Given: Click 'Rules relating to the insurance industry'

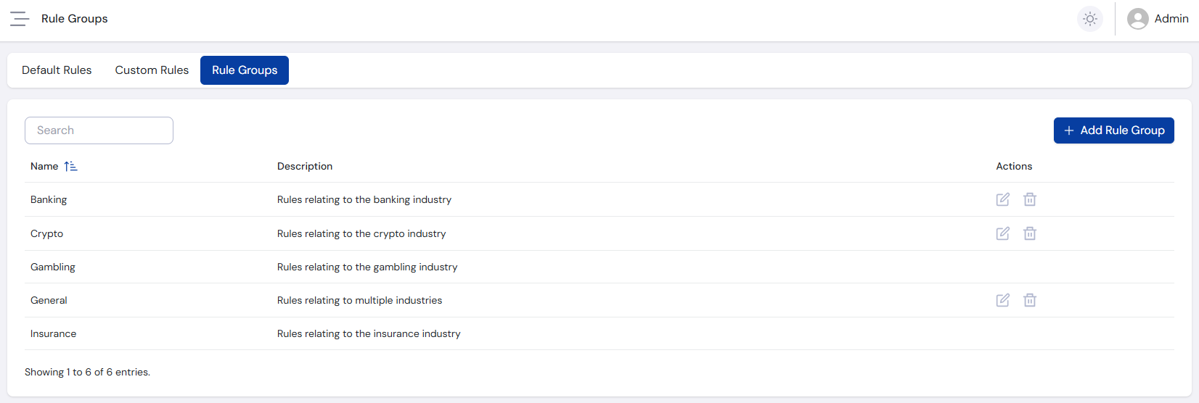Looking at the screenshot, I should click(x=369, y=333).
